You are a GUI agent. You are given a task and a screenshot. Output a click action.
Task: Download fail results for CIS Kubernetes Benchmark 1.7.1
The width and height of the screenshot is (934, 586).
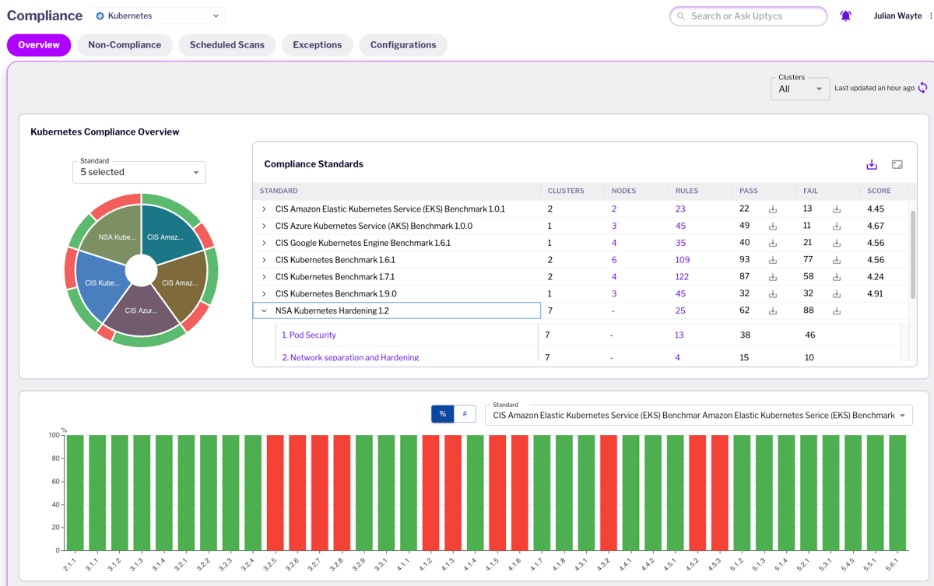[x=837, y=277]
